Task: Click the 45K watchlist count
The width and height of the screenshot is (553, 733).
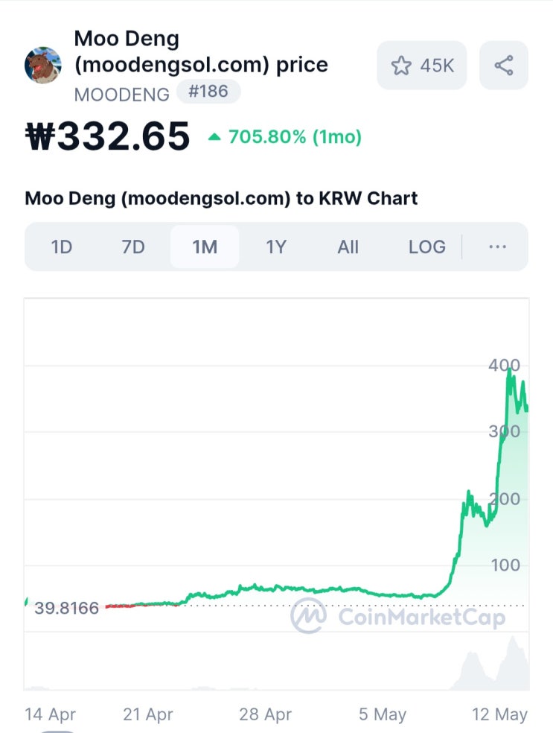Action: tap(437, 66)
